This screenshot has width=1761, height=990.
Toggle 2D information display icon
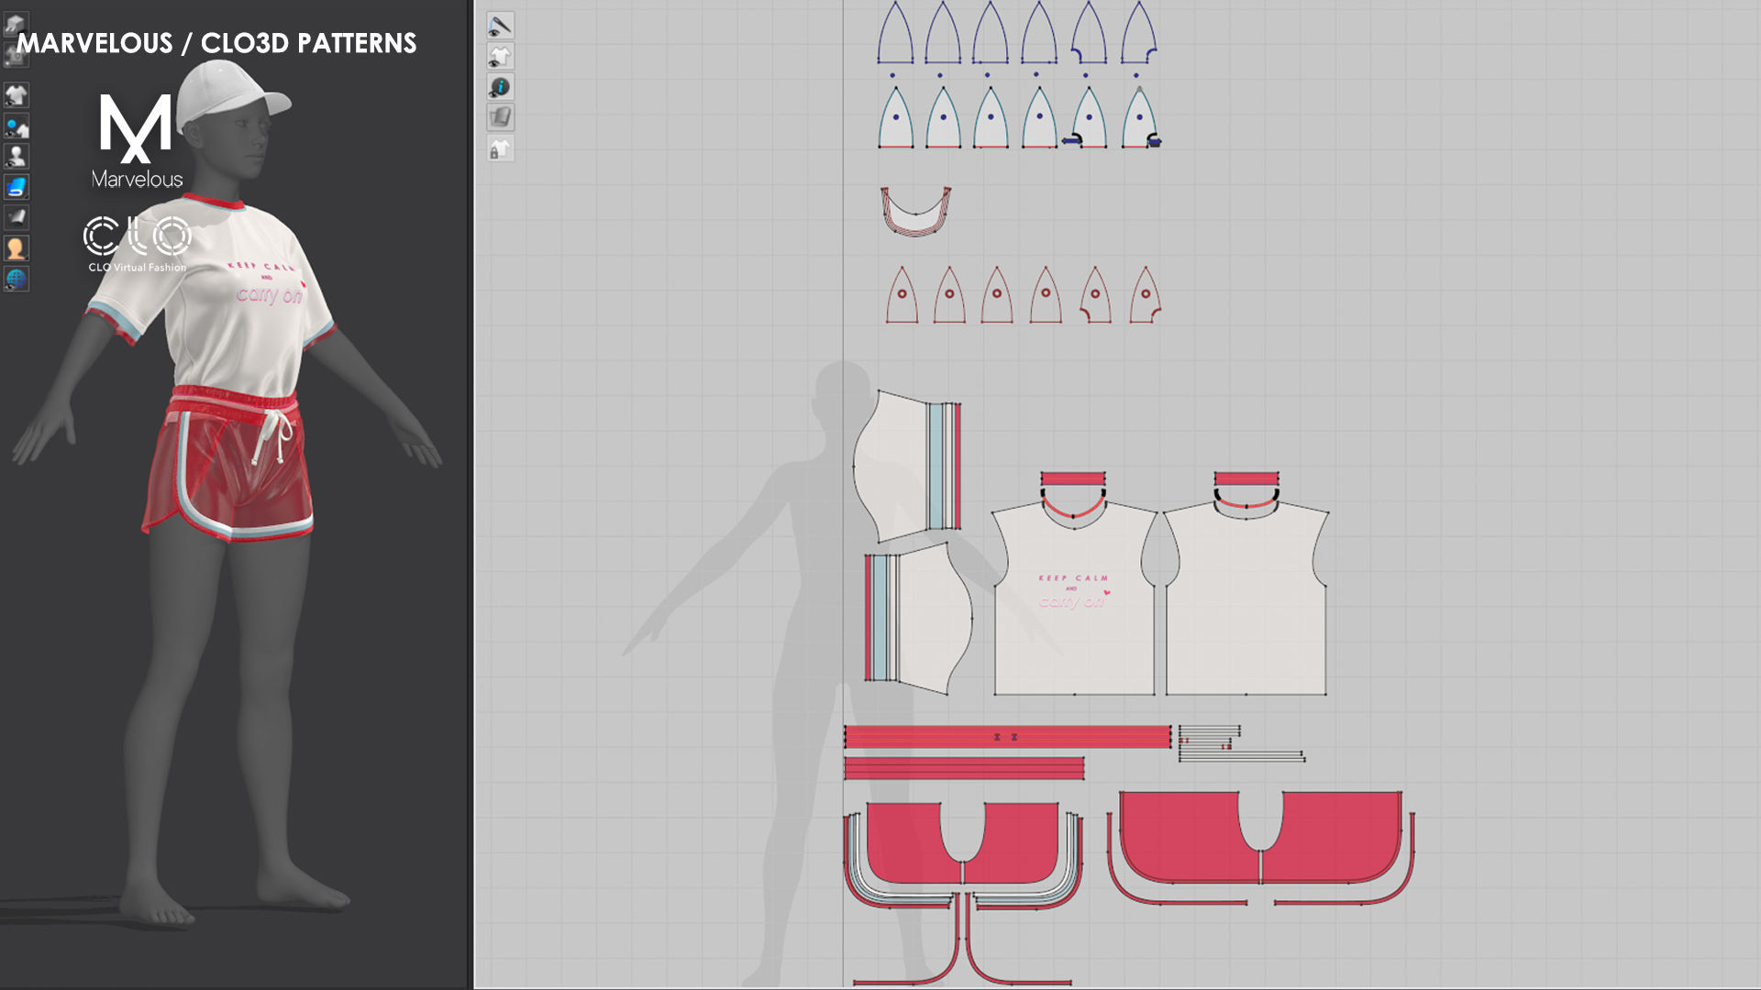(500, 87)
